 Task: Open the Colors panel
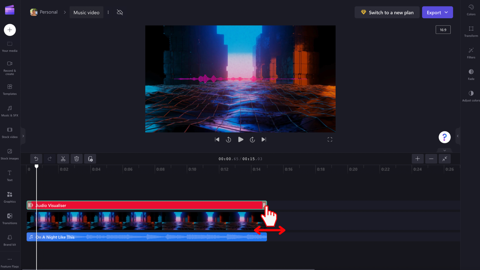pyautogui.click(x=471, y=9)
